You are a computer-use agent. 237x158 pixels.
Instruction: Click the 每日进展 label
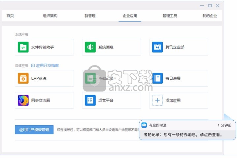173,78
